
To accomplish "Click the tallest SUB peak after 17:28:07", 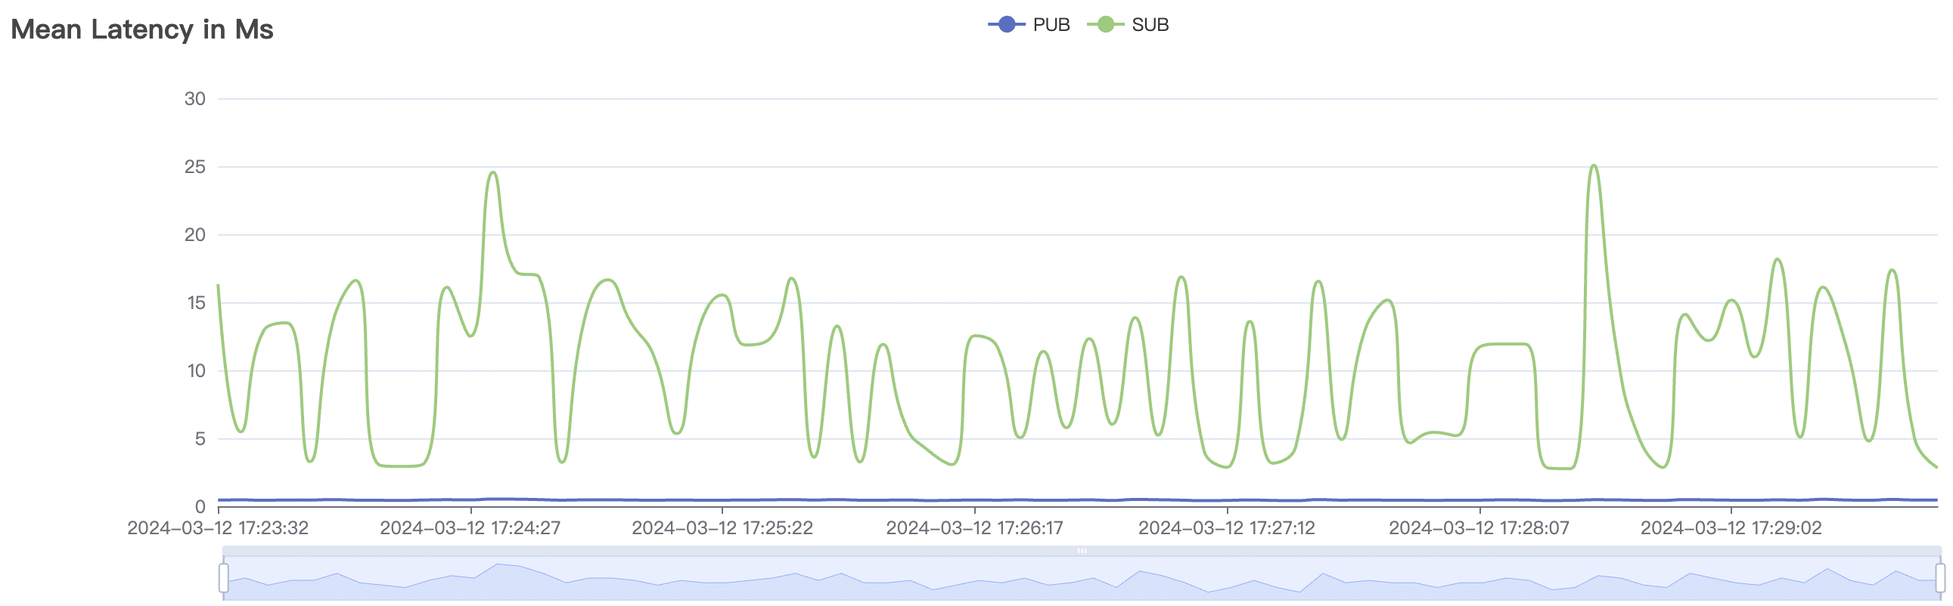I will pyautogui.click(x=1594, y=166).
